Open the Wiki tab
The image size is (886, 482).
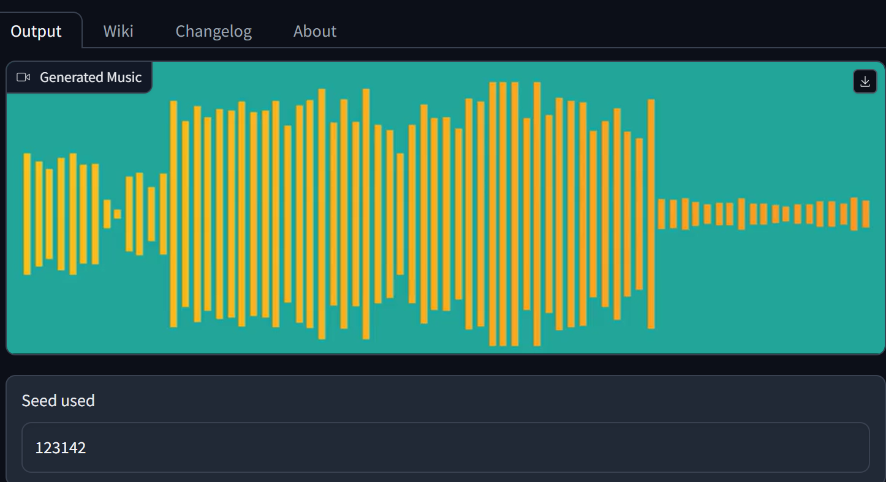[118, 31]
